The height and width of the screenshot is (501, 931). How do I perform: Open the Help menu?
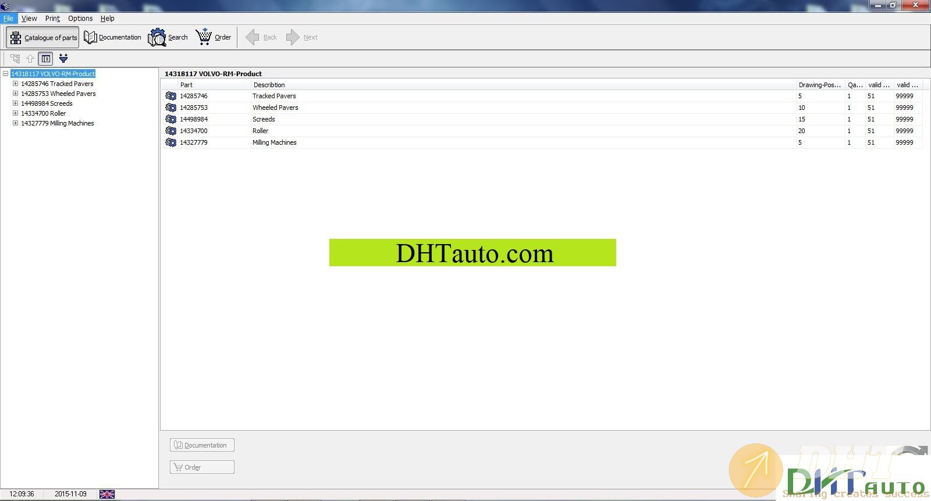click(x=108, y=19)
